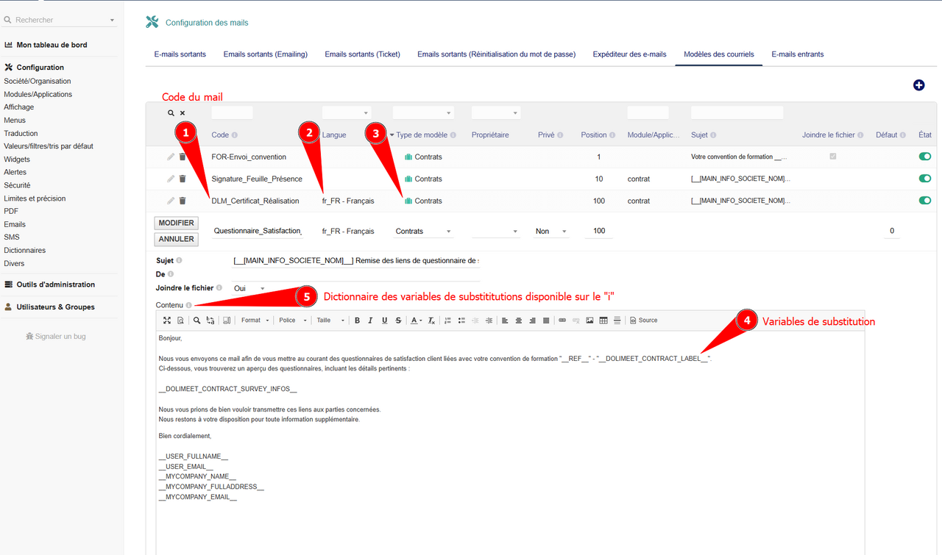This screenshot has height=555, width=942.
Task: Apply strikethrough formatting in the editor
Action: tap(398, 321)
